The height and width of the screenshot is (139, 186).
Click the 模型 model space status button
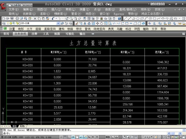tap(108, 137)
